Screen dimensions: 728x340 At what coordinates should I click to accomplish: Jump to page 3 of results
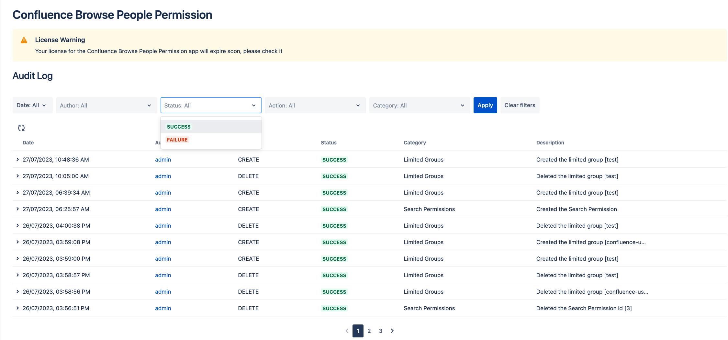point(381,331)
